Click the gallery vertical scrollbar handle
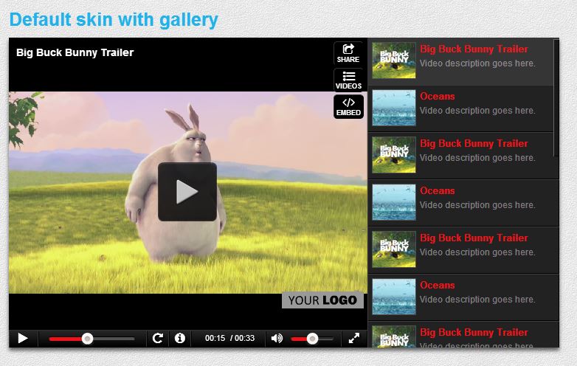577x366 pixels. [556, 97]
